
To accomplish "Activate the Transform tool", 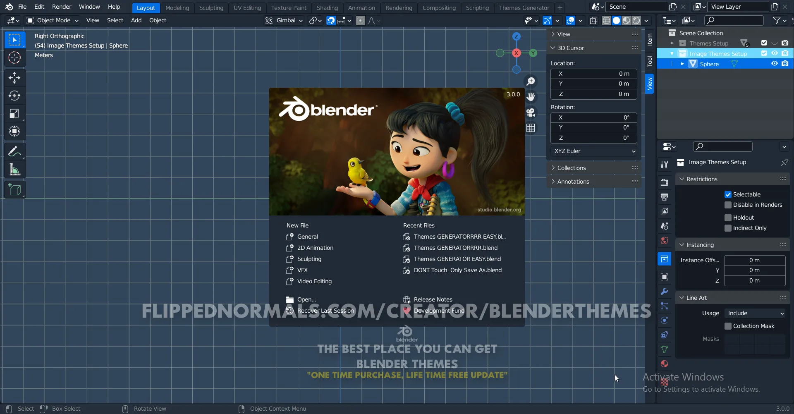I will pos(14,132).
